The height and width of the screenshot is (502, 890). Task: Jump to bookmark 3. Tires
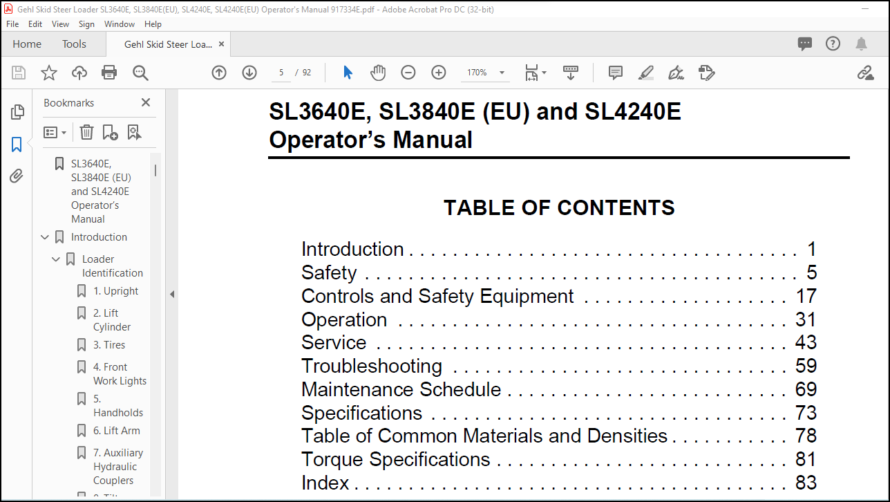(109, 345)
